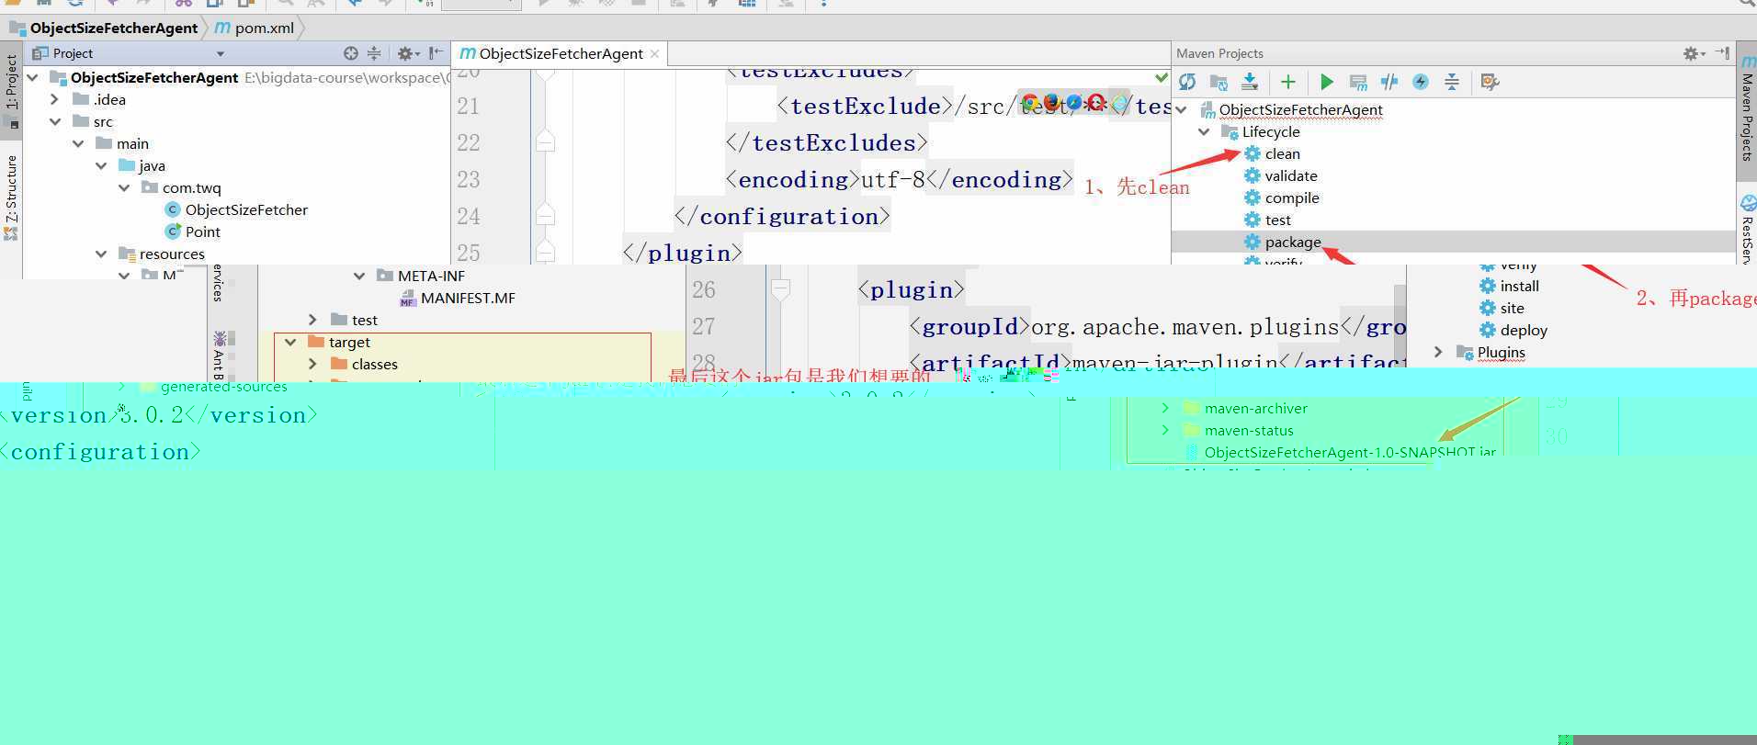Click the execute Maven goal icon
This screenshot has height=745, width=1757.
pyautogui.click(x=1358, y=82)
